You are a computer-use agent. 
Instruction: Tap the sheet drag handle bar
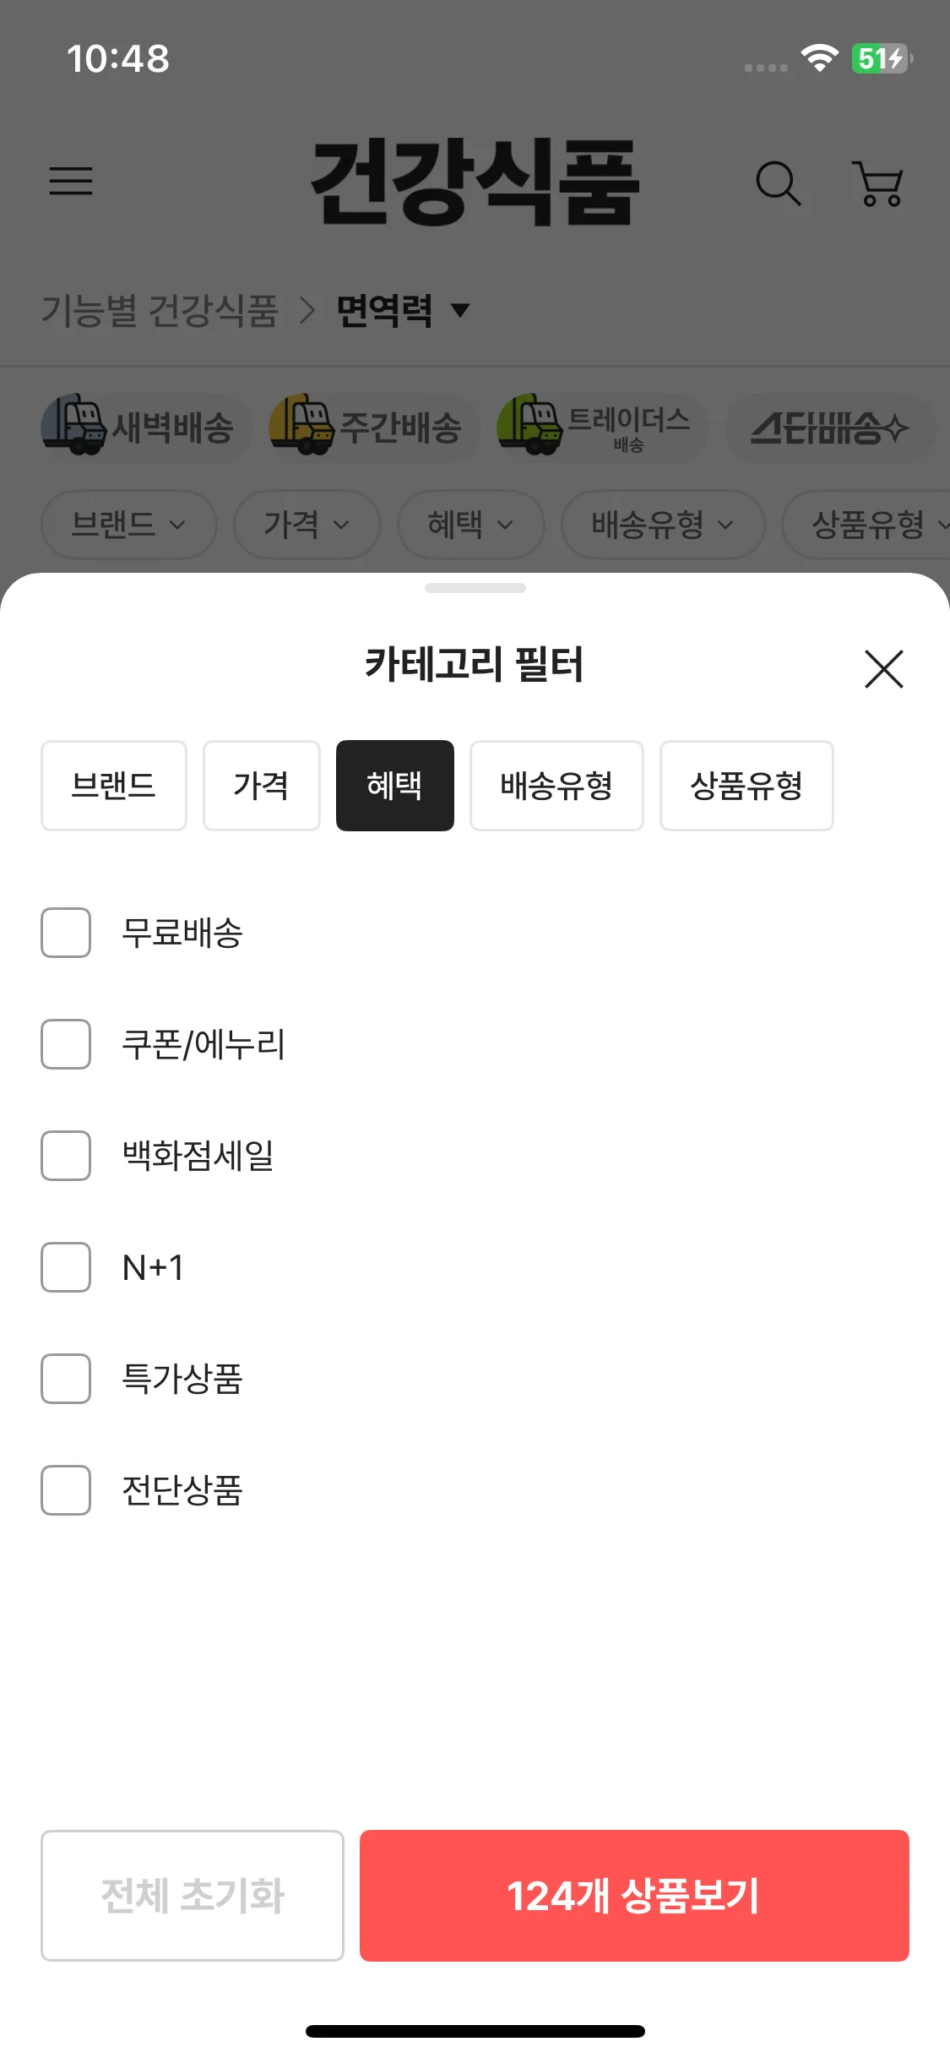[x=475, y=588]
